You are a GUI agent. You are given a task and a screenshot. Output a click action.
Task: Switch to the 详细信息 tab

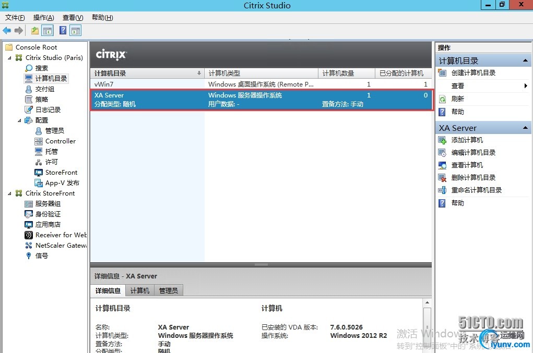coord(108,290)
